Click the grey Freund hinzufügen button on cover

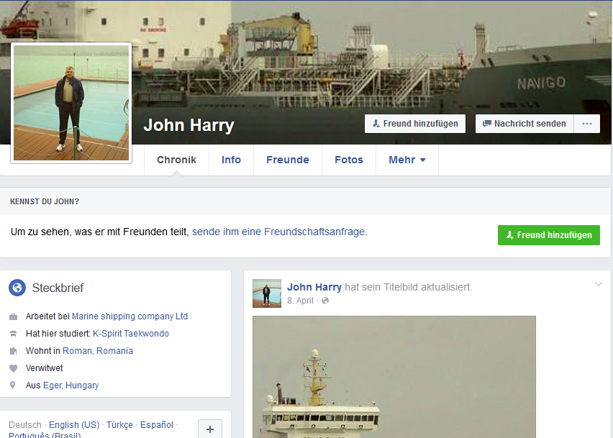point(415,124)
